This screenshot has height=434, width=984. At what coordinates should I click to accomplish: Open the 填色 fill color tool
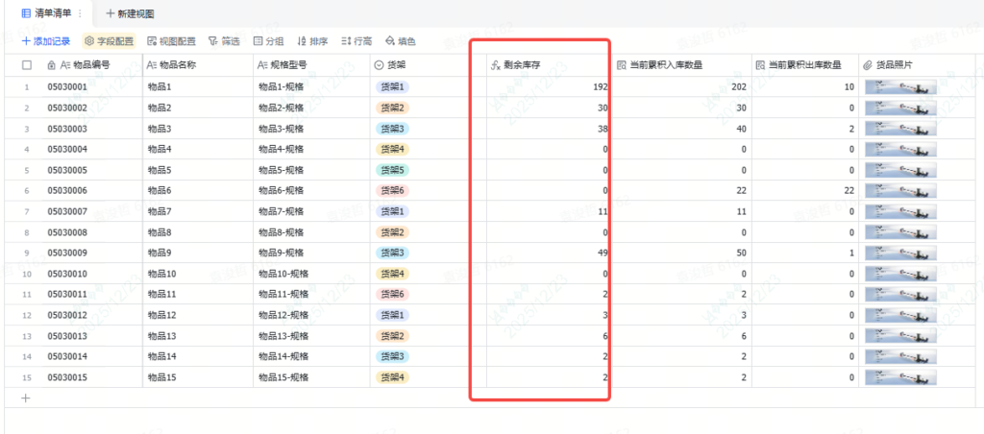400,41
